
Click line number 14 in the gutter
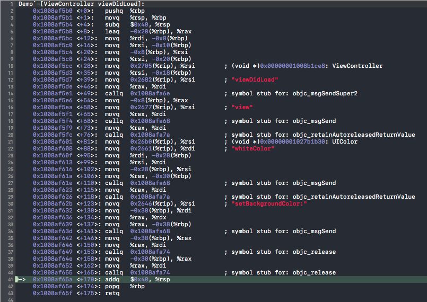point(11,94)
